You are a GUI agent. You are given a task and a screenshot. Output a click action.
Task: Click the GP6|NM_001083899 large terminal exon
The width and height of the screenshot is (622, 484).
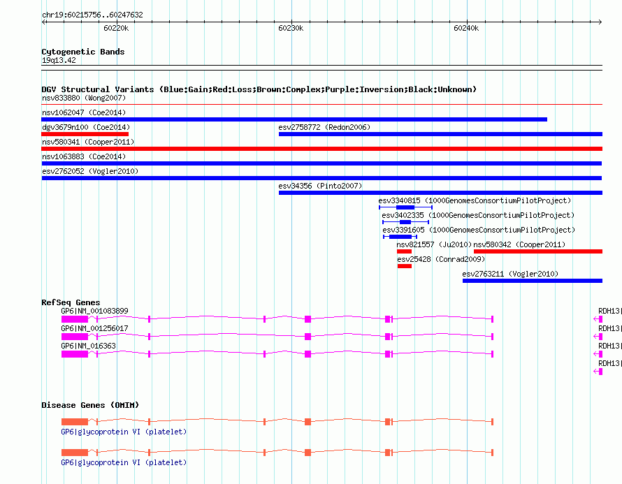(x=75, y=319)
